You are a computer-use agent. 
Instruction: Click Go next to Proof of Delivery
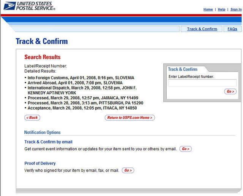point(128,171)
